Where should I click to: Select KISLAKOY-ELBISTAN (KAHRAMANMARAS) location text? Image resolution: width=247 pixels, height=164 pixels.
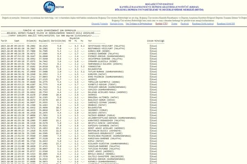pos(108,144)
